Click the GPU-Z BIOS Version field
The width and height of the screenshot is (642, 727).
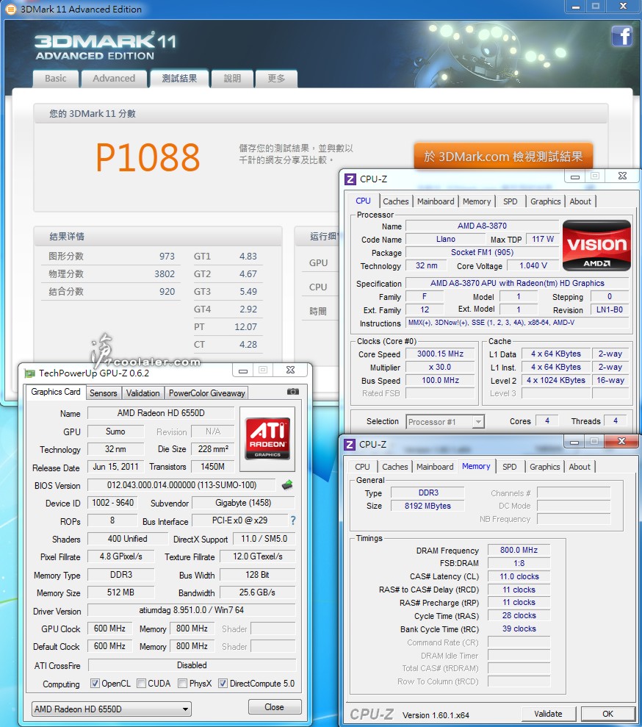(181, 485)
